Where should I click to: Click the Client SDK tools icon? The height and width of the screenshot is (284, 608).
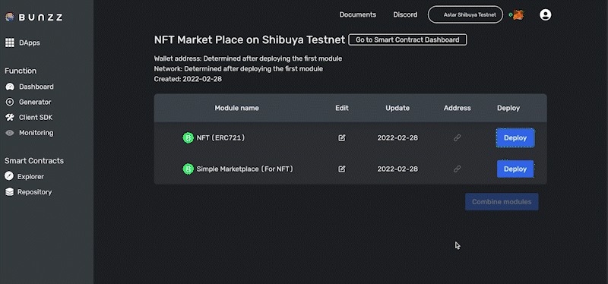[x=10, y=118]
